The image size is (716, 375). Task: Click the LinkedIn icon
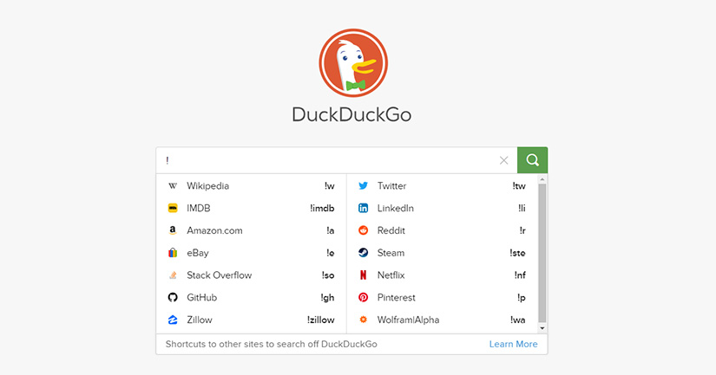tap(363, 208)
